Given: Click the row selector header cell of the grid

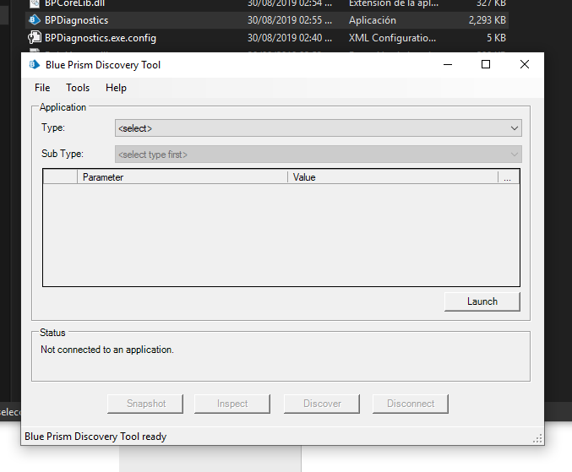Looking at the screenshot, I should point(60,177).
